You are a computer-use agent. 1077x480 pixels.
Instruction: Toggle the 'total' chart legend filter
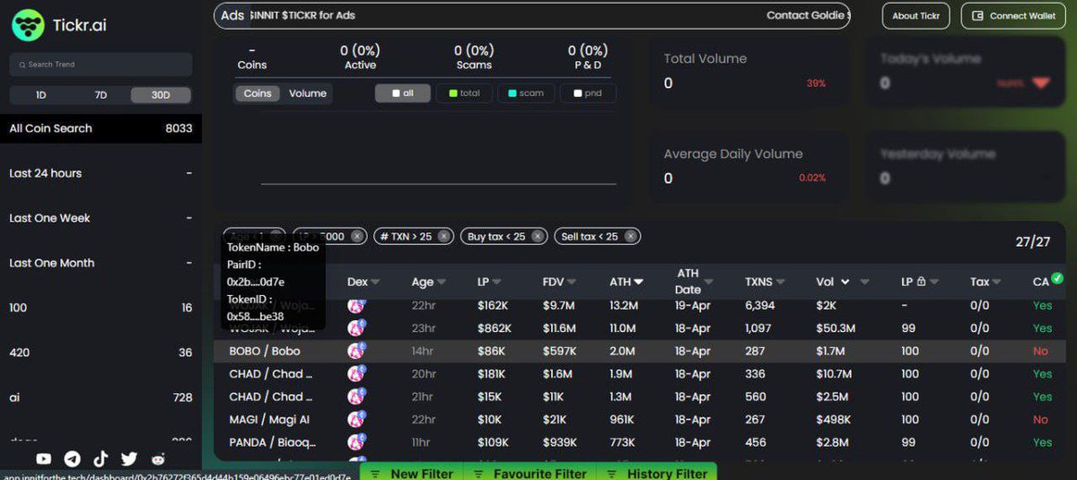click(x=464, y=93)
